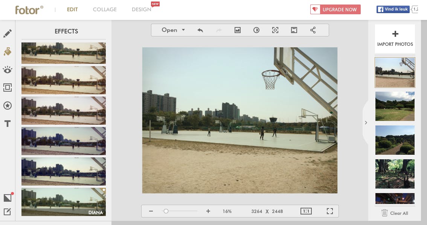Viewport: 427px width, 225px height.
Task: Apply the fourth blue-tinted effect thumbnail
Action: coord(64,141)
